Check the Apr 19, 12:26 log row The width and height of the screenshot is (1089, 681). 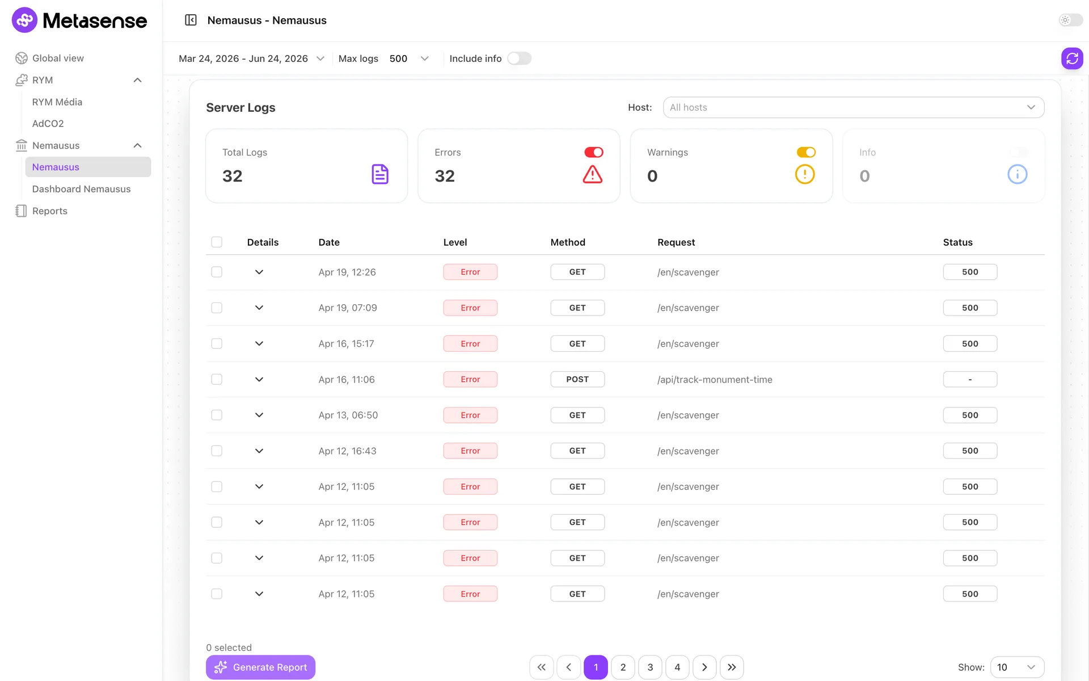[x=217, y=272]
